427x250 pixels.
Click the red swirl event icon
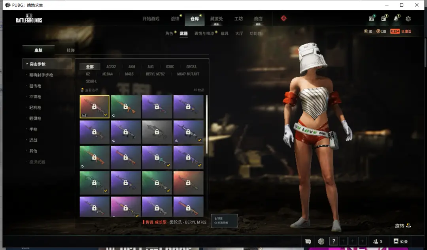(283, 18)
